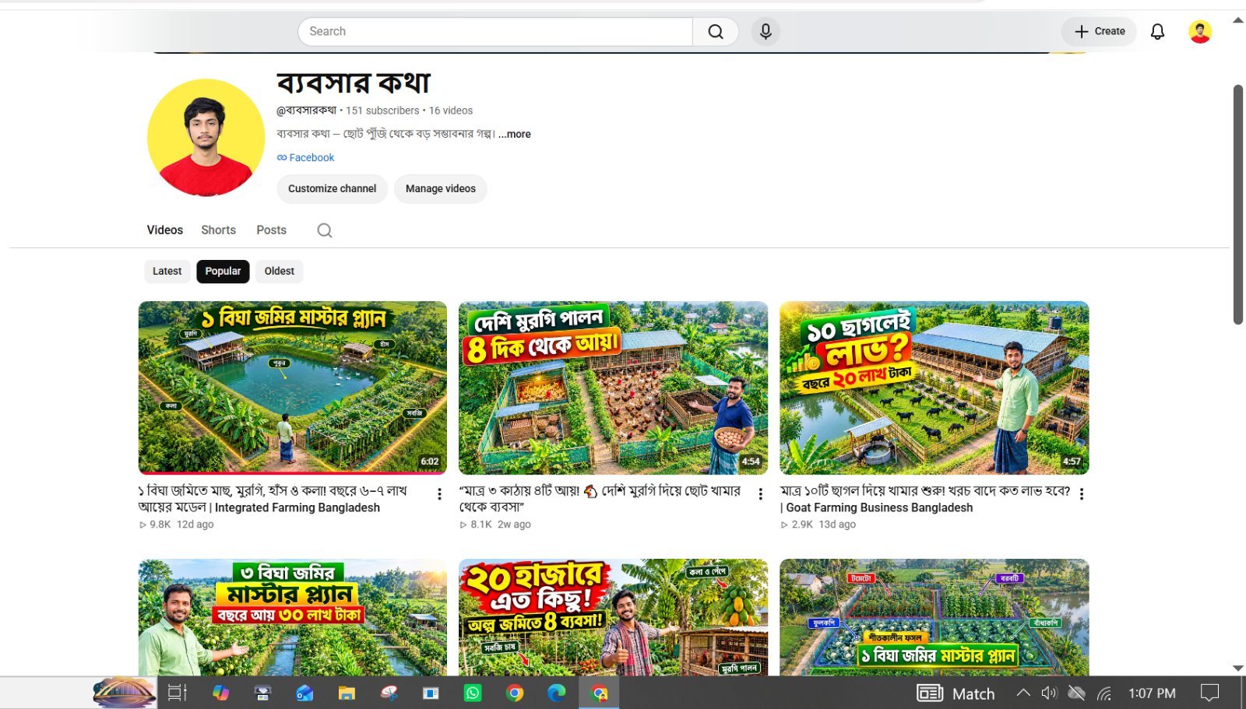Open the 4:54 deshi murgi video thumbnail
The width and height of the screenshot is (1246, 709).
[613, 388]
